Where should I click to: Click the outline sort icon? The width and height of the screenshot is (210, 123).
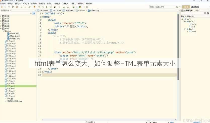click(208, 13)
